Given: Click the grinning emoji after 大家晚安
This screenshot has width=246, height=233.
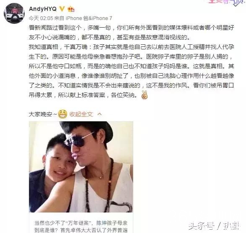Looking at the screenshot, I should 62,114.
